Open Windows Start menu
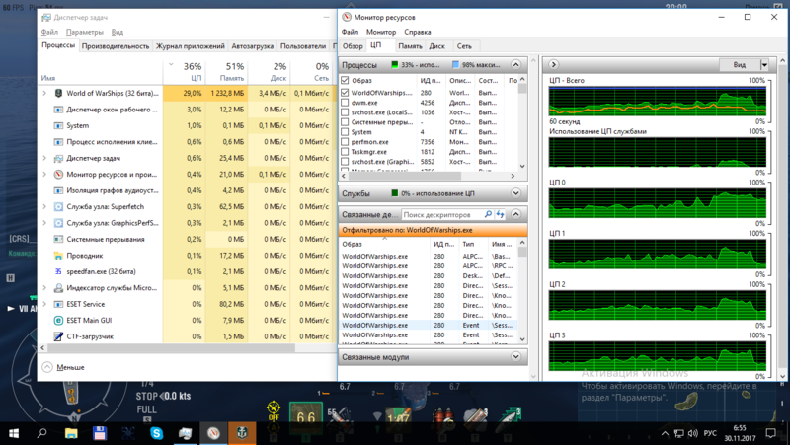This screenshot has height=445, width=790. (x=14, y=433)
